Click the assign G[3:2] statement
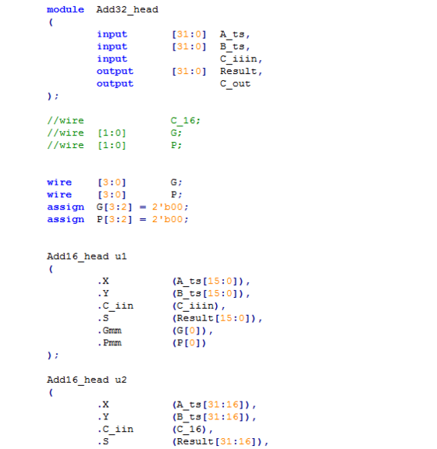 [x=118, y=207]
